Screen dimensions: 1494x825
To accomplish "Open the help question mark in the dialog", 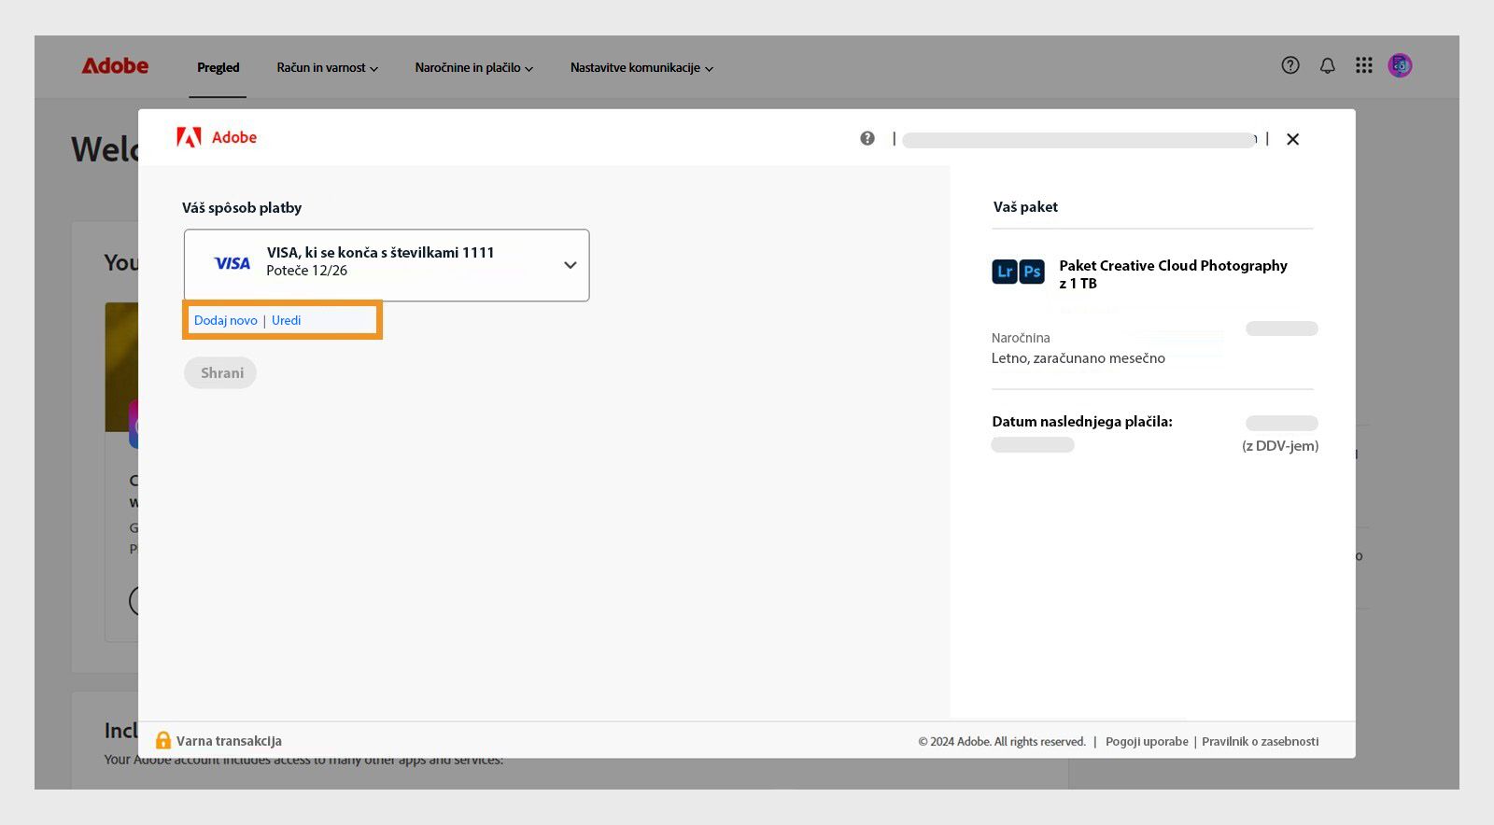I will pyautogui.click(x=867, y=138).
